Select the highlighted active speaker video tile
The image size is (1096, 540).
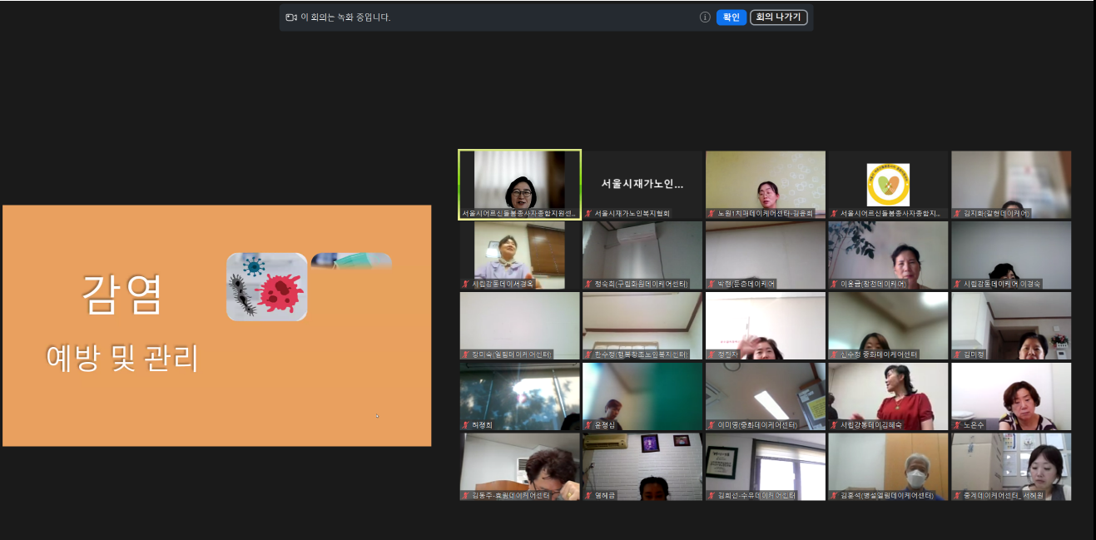coord(519,185)
